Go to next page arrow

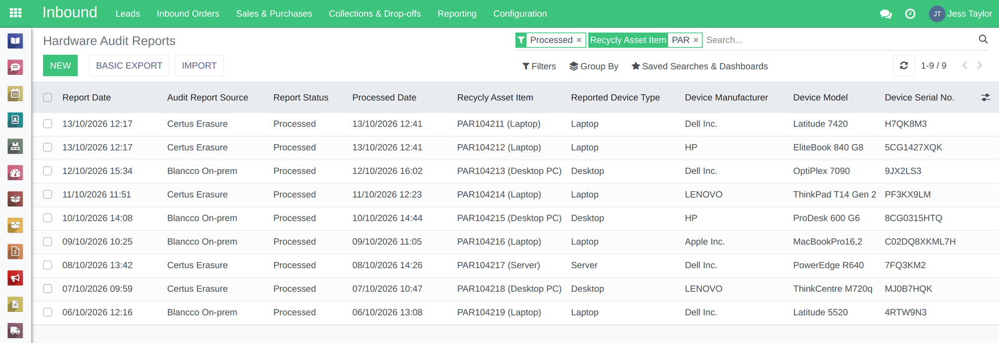tap(980, 65)
